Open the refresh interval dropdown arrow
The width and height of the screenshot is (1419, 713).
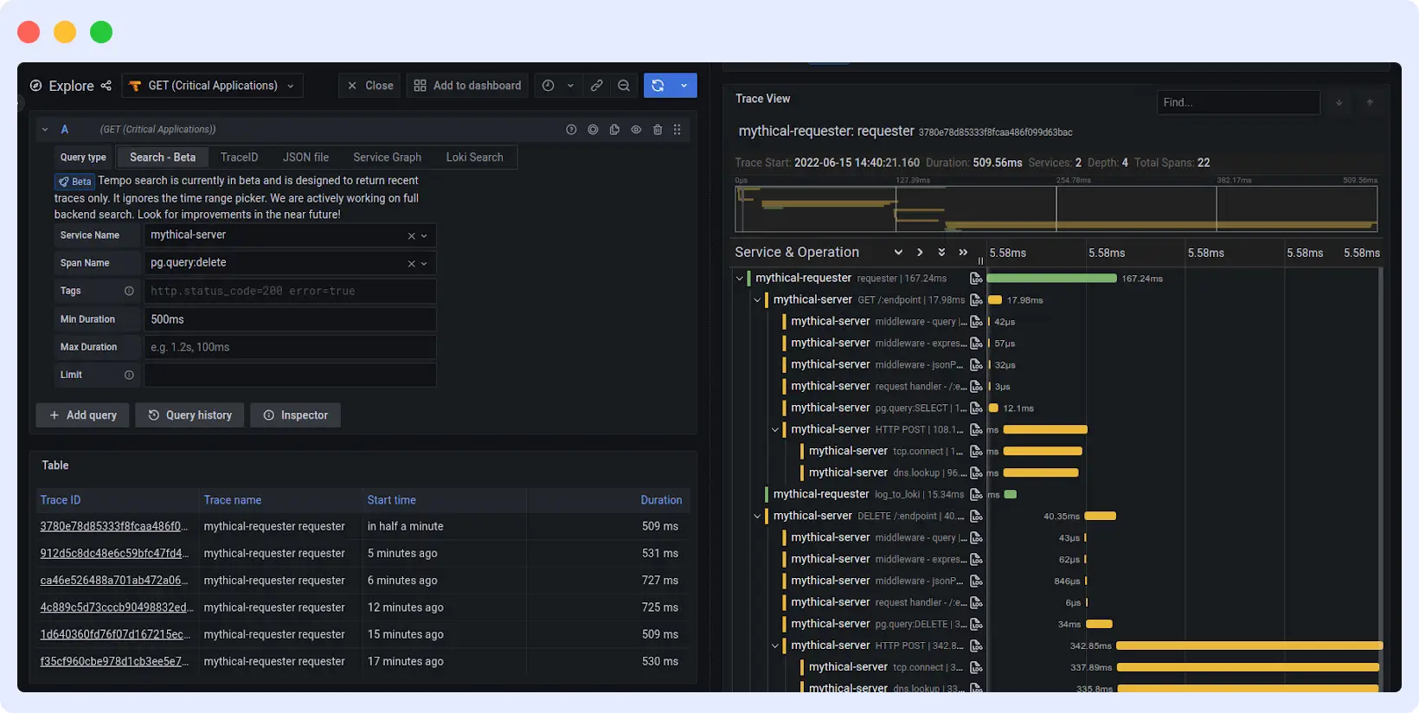pyautogui.click(x=684, y=86)
